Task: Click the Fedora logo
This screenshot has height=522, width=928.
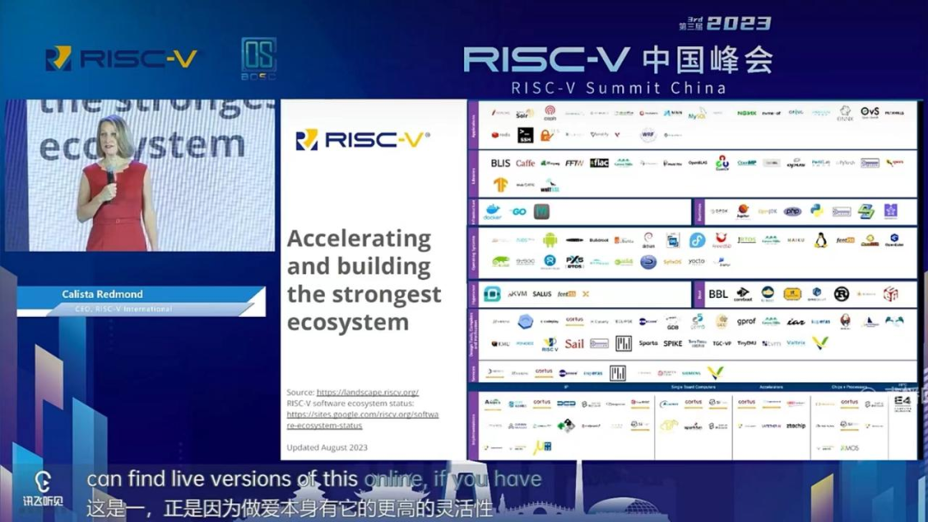Action: (697, 240)
